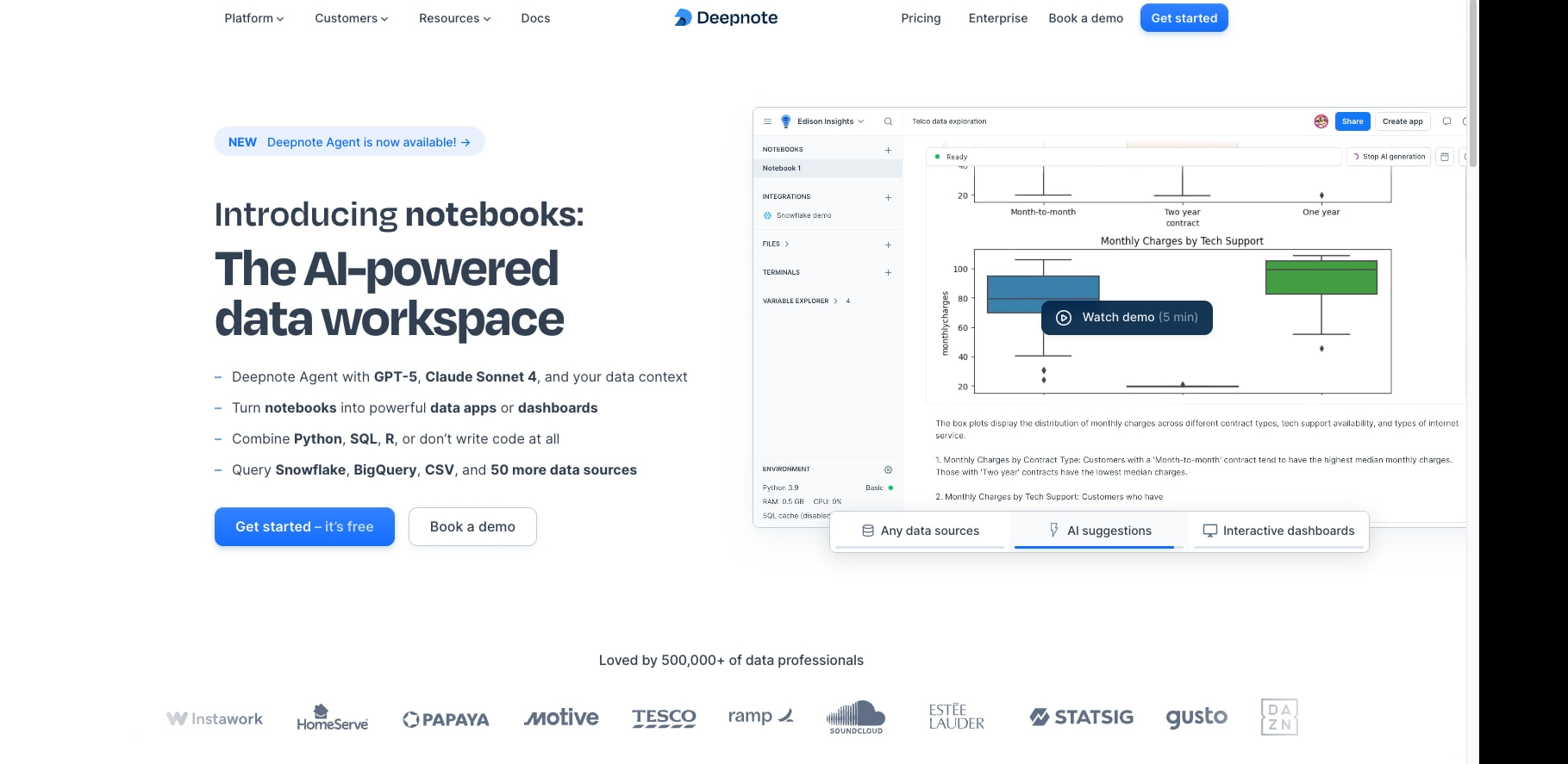1568x764 pixels.
Task: Click the Stop AI generation button
Action: pyautogui.click(x=1389, y=157)
